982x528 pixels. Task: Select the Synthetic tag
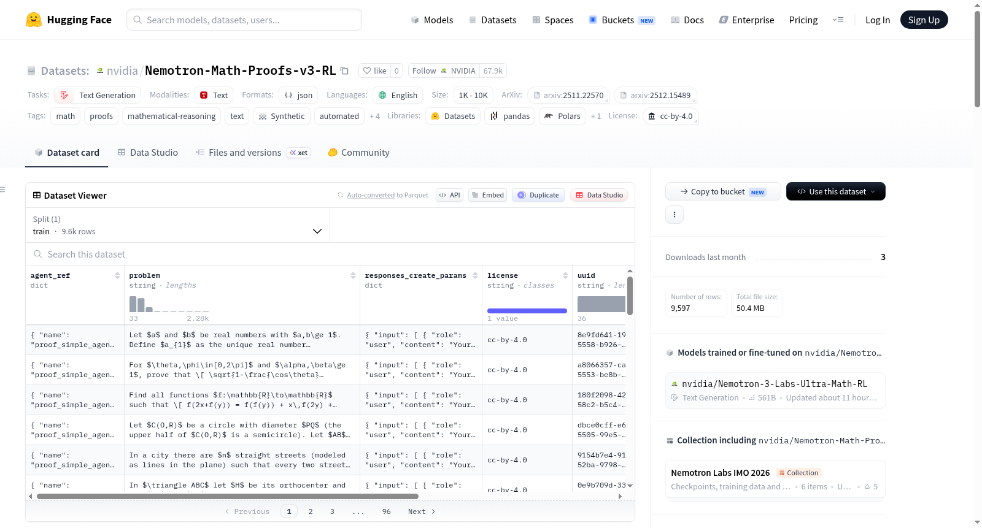pyautogui.click(x=282, y=116)
